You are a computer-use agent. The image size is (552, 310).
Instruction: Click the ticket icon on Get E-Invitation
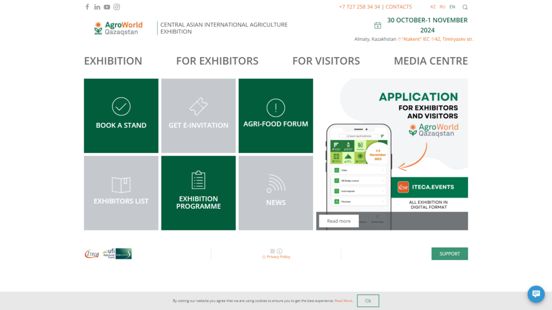coord(198,106)
